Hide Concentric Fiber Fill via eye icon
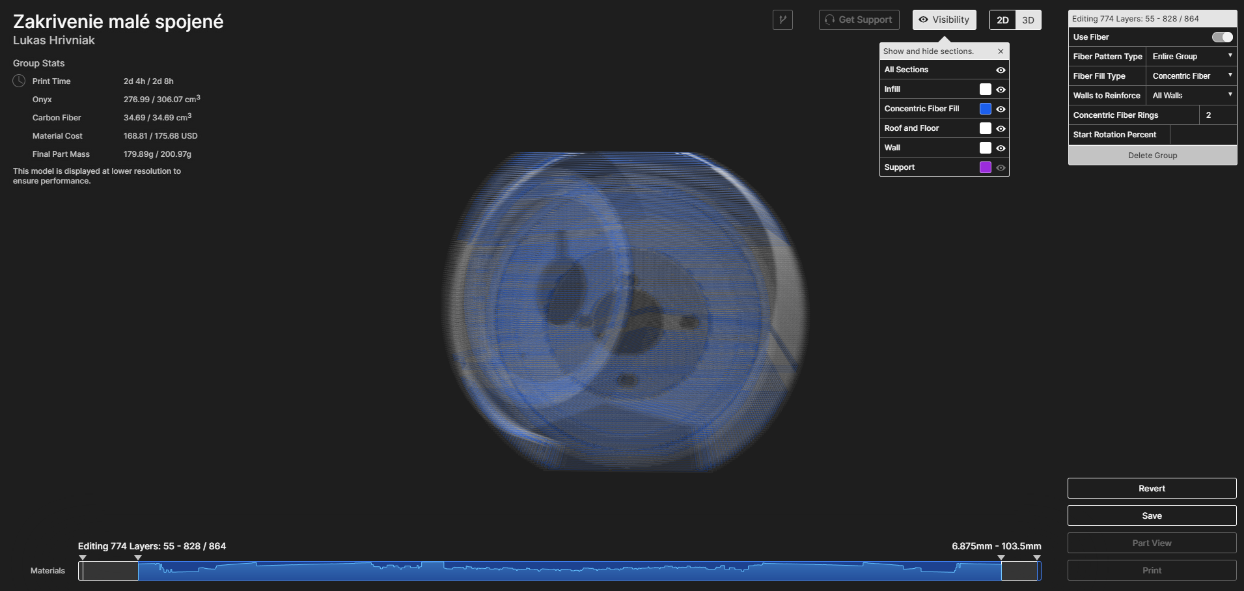Viewport: 1244px width, 591px height. tap(1001, 109)
